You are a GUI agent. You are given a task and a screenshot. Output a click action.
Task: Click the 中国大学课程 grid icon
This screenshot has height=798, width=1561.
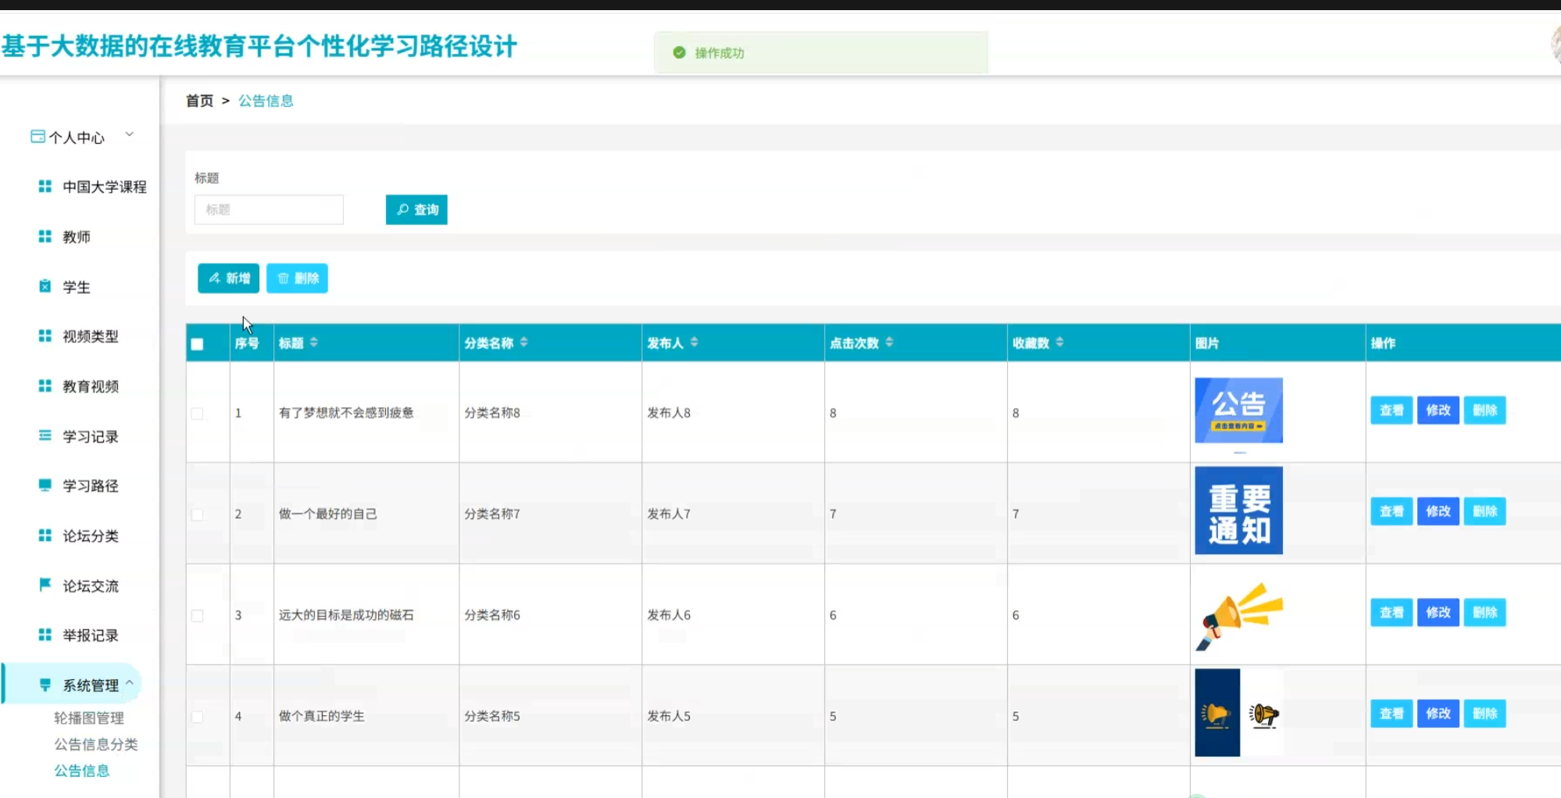45,187
